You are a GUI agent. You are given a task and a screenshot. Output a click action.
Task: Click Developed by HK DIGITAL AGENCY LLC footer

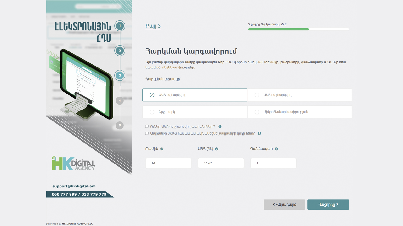70,224
